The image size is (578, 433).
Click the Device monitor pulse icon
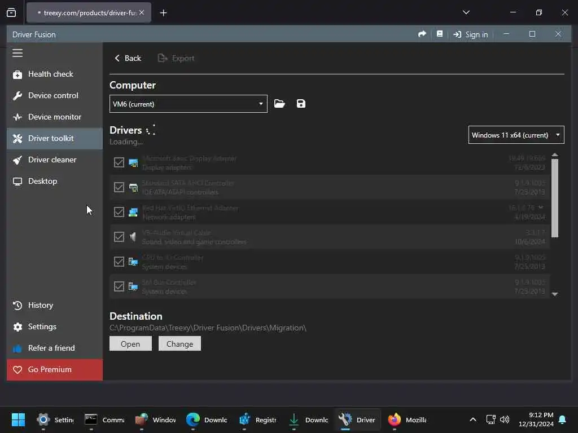(17, 117)
